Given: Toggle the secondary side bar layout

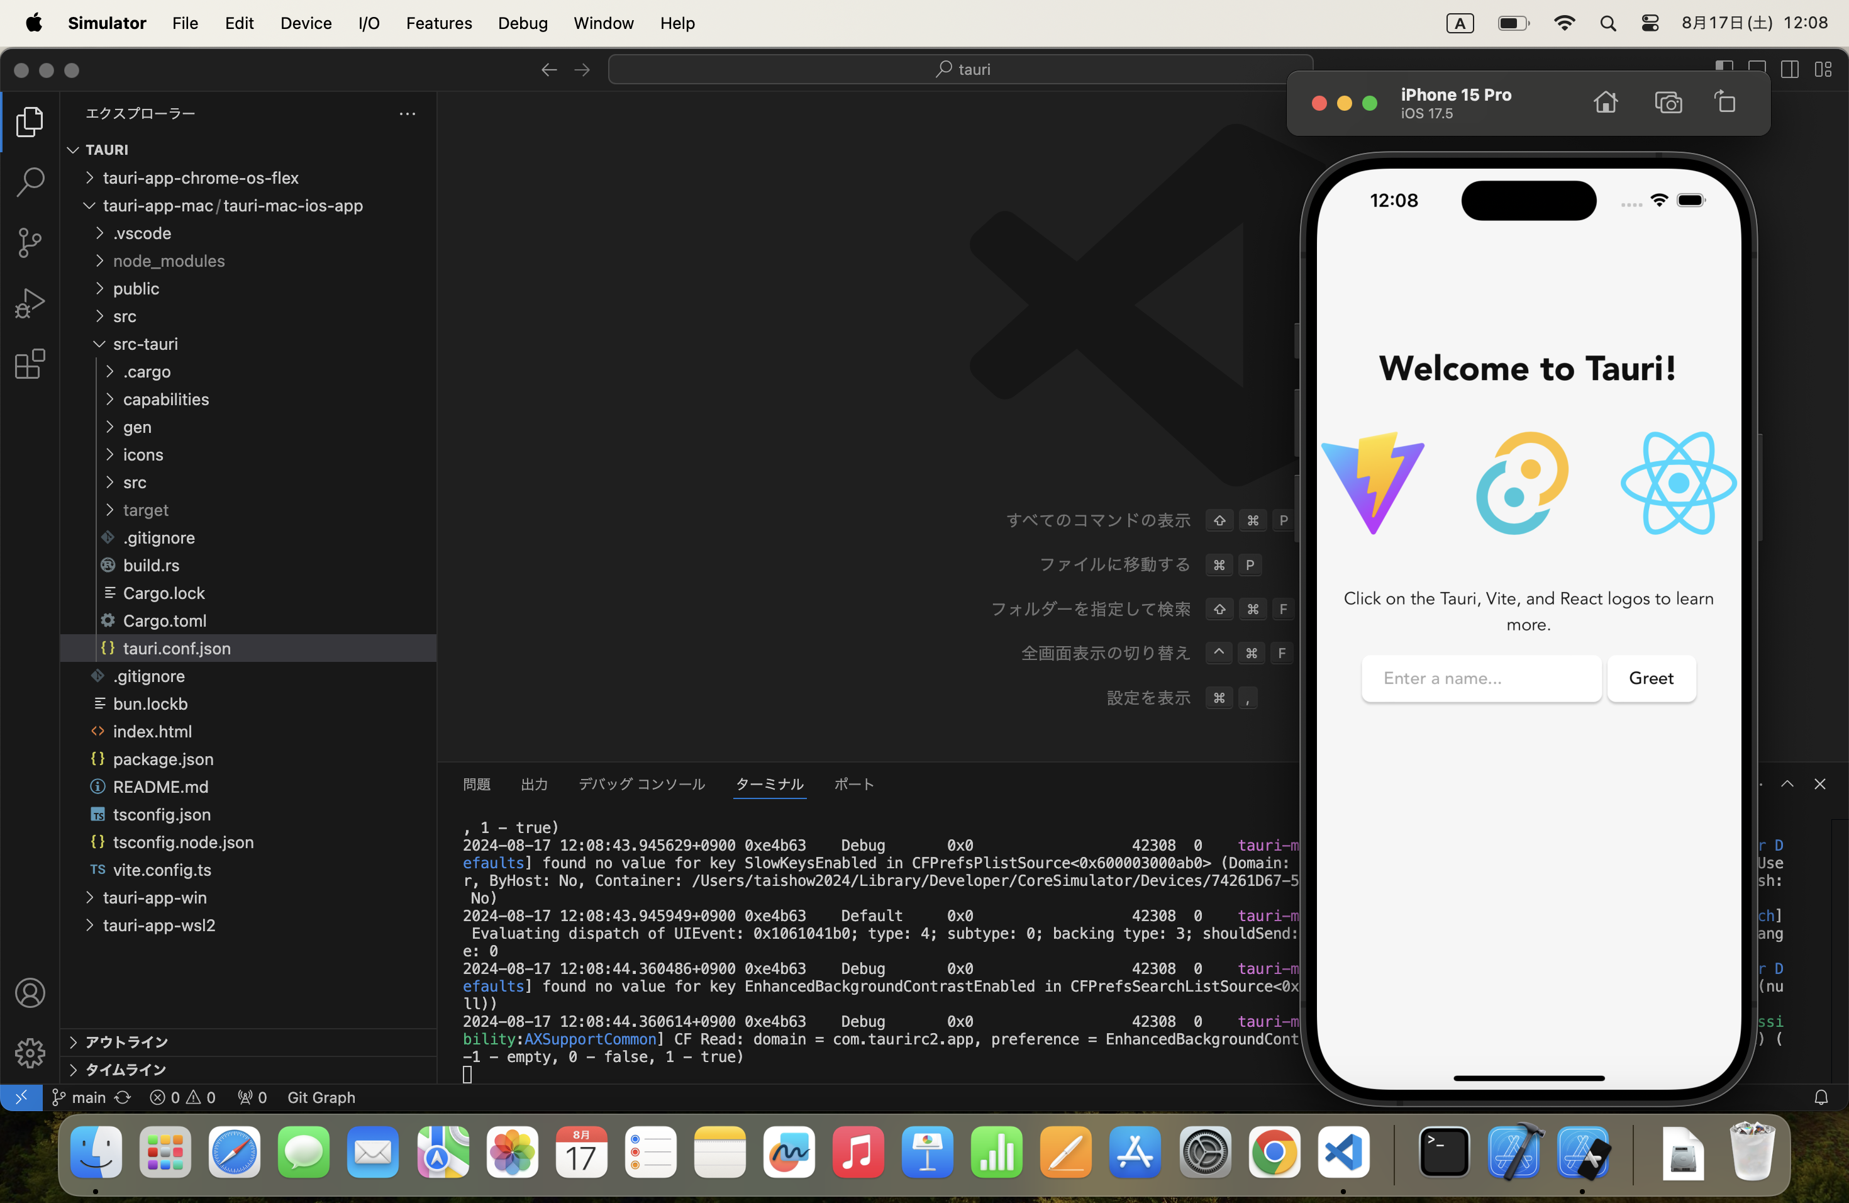Looking at the screenshot, I should [x=1790, y=69].
